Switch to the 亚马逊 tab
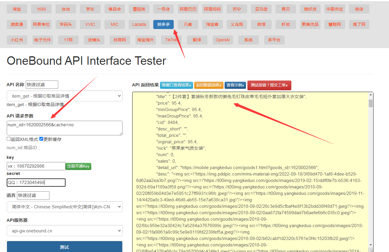Screen dimensions: 389x252 click(261, 9)
